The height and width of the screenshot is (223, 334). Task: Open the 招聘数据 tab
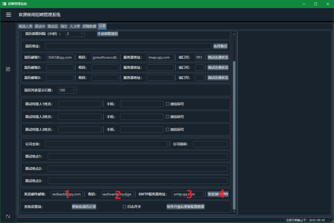coord(89,26)
